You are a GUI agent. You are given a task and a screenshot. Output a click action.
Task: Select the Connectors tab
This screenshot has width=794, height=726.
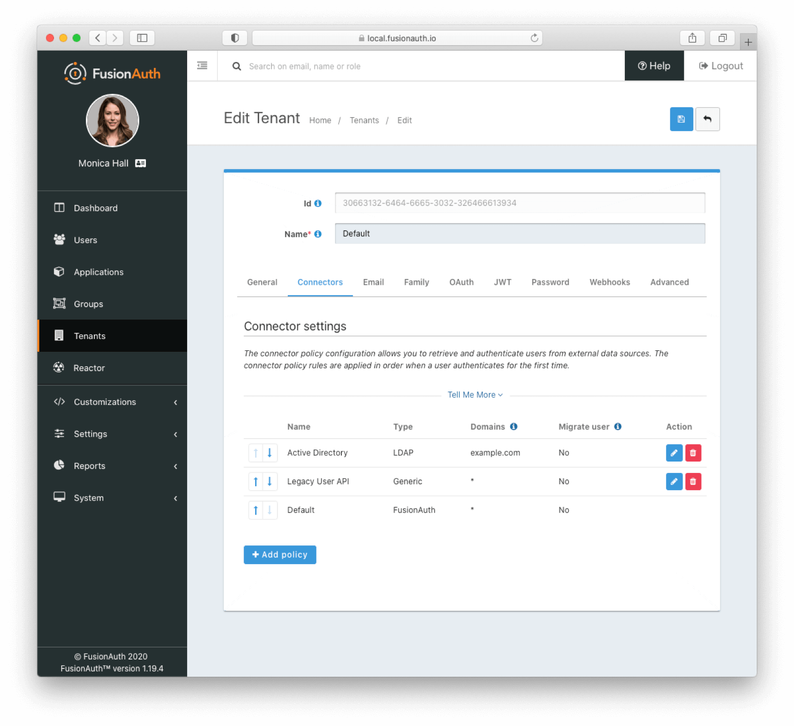[320, 282]
